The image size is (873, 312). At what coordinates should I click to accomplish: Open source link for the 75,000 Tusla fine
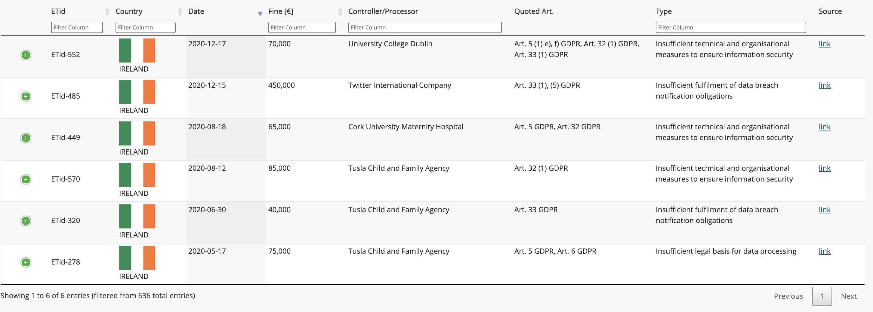point(825,251)
